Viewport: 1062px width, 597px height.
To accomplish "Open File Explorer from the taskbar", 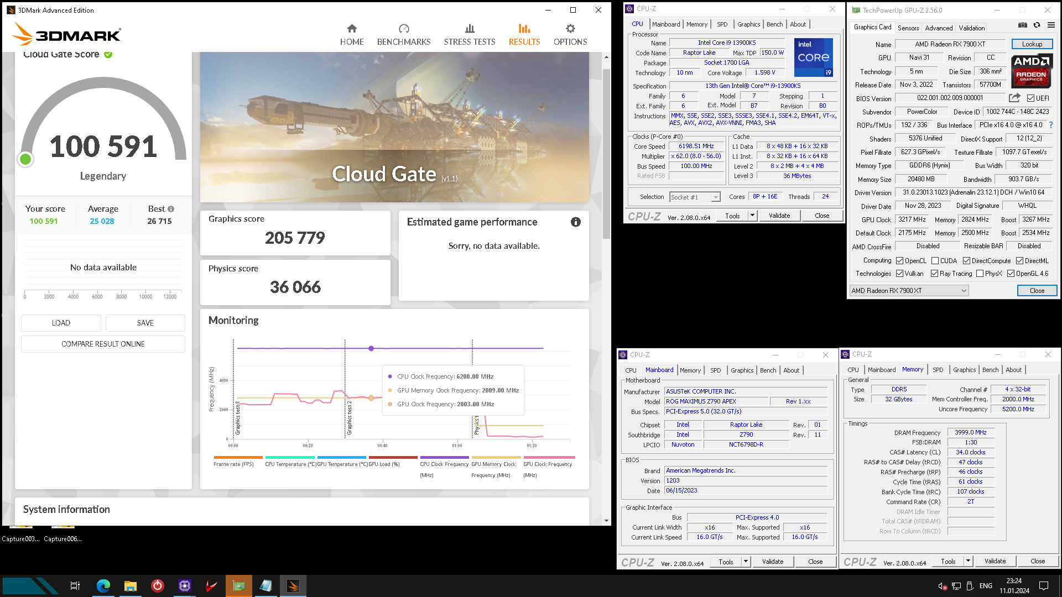I will click(x=130, y=585).
